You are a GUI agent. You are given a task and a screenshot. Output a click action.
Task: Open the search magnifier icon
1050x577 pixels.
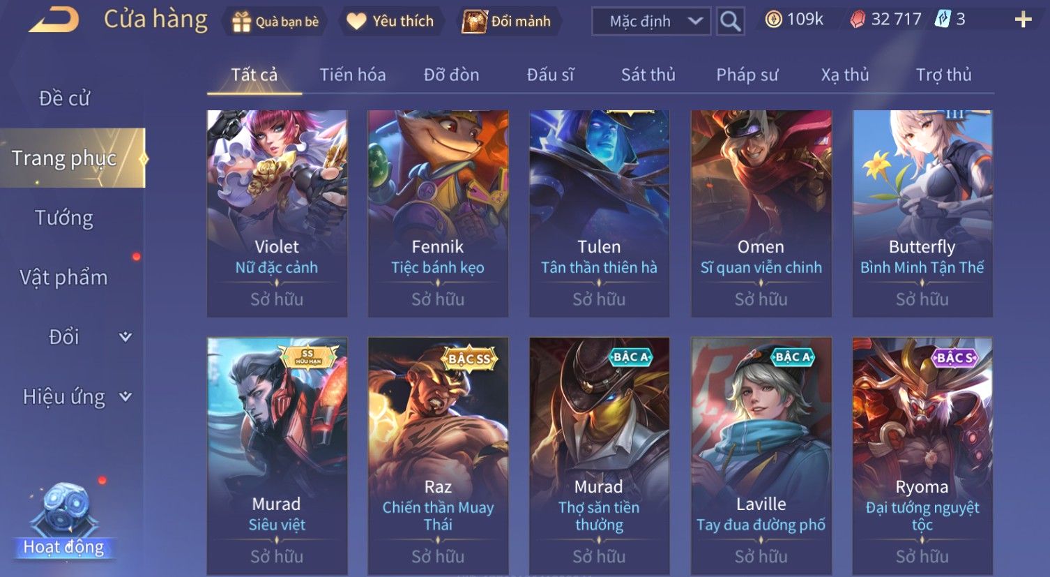point(730,22)
